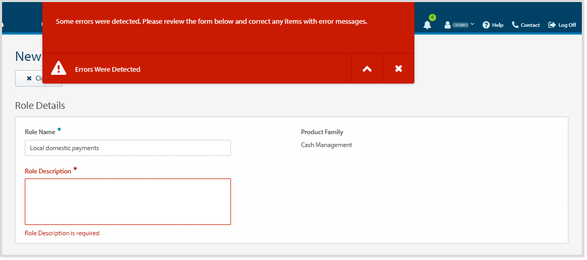Select the Log Off text link
Viewport: 587px width, 260px height.
pos(567,25)
